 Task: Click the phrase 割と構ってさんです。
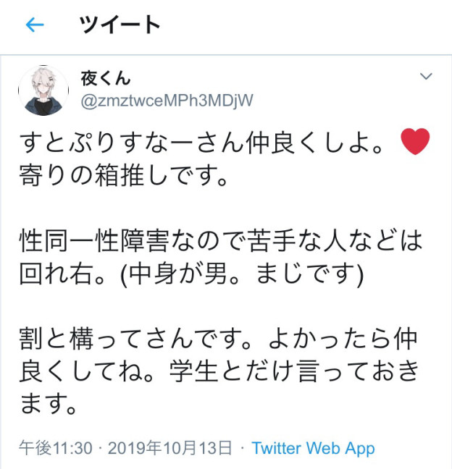click(136, 339)
